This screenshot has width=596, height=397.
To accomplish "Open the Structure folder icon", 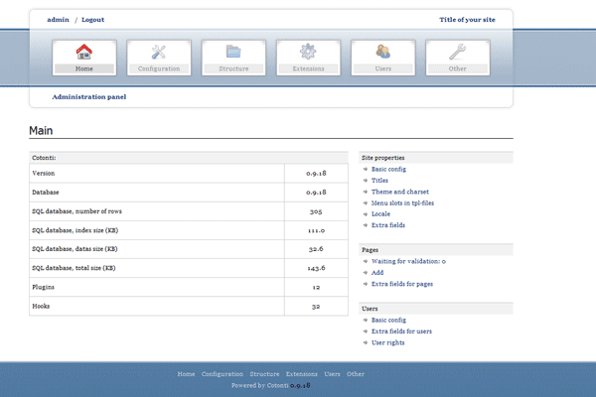I will pyautogui.click(x=233, y=53).
